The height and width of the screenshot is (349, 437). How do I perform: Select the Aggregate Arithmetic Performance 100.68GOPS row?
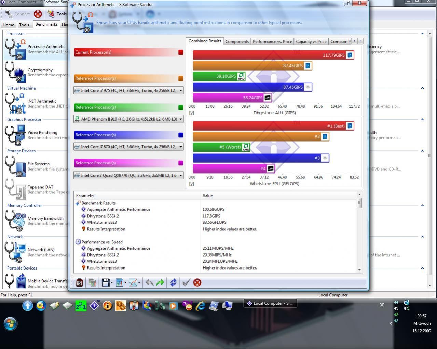click(217, 209)
